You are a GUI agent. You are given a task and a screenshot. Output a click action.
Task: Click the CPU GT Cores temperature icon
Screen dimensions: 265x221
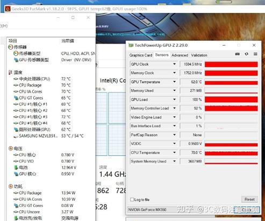point(16,98)
